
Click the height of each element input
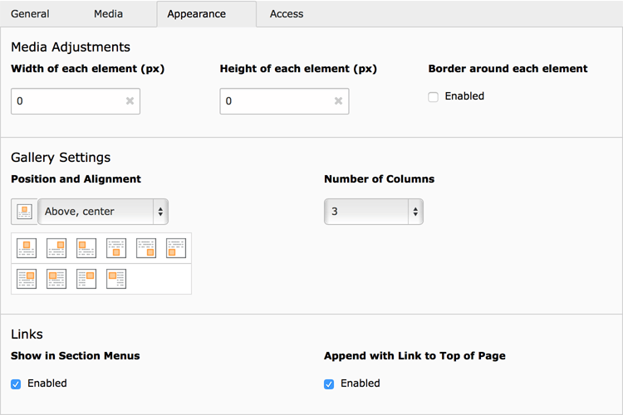276,101
